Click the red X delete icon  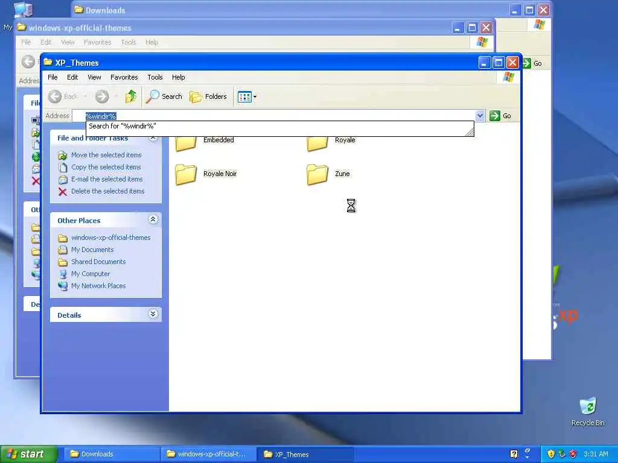(x=62, y=192)
